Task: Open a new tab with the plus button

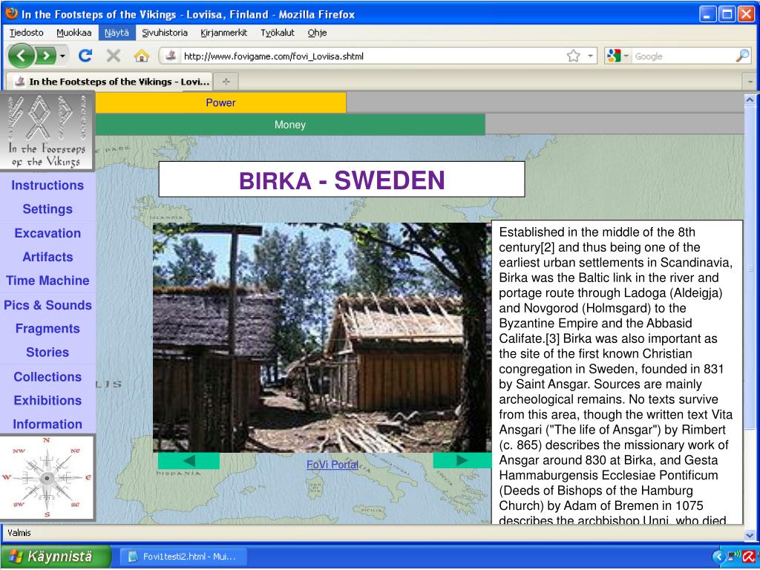Action: coord(226,82)
